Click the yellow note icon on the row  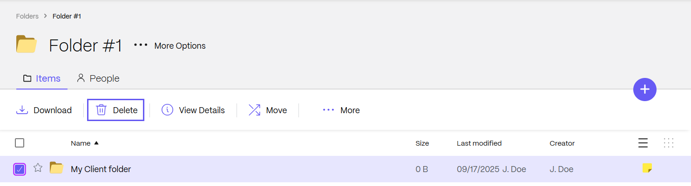pyautogui.click(x=647, y=168)
